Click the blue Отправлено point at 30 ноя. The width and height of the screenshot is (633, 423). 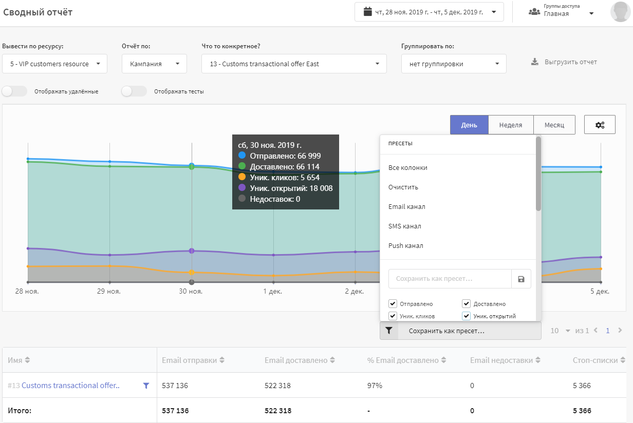[x=192, y=166]
